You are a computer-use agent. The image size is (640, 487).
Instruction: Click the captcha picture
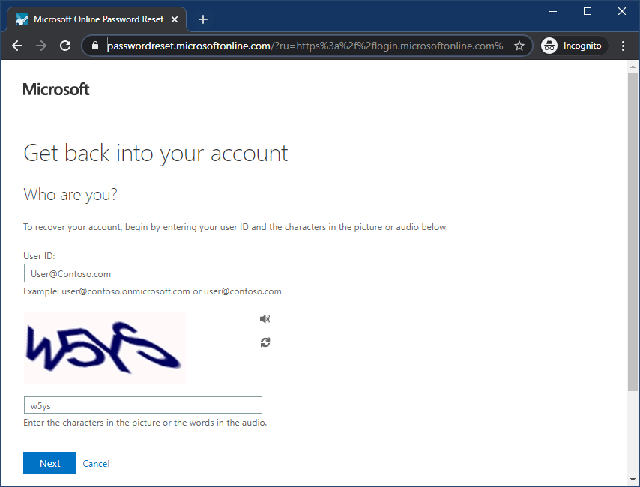pos(104,348)
